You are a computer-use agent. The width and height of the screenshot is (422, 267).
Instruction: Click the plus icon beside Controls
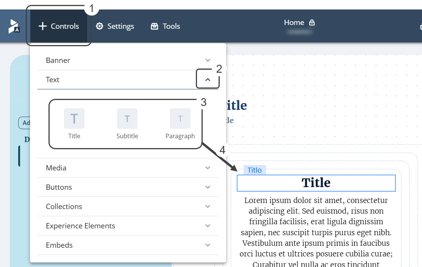point(42,26)
